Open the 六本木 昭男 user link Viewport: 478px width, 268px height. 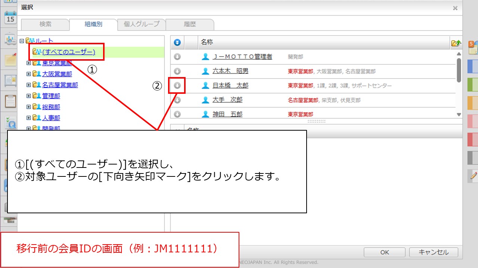230,71
